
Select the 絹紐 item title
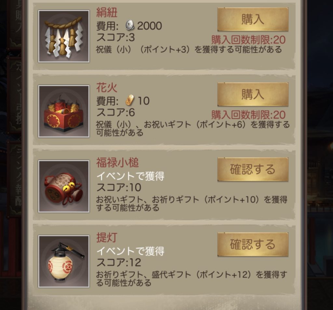(107, 12)
